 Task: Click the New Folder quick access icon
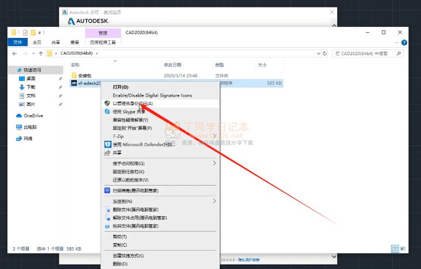click(x=33, y=33)
